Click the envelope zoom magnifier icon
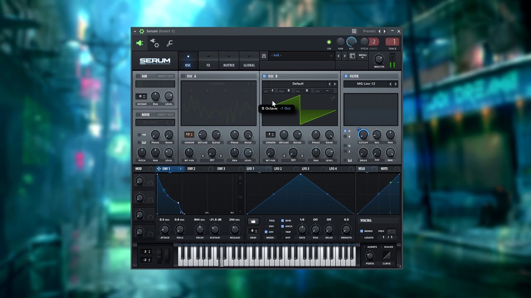Image resolution: width=531 pixels, height=298 pixels. 240,197
